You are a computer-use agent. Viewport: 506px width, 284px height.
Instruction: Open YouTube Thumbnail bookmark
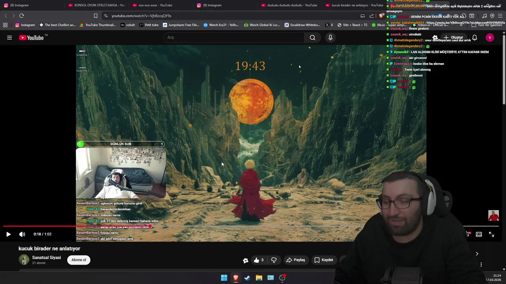click(x=98, y=25)
